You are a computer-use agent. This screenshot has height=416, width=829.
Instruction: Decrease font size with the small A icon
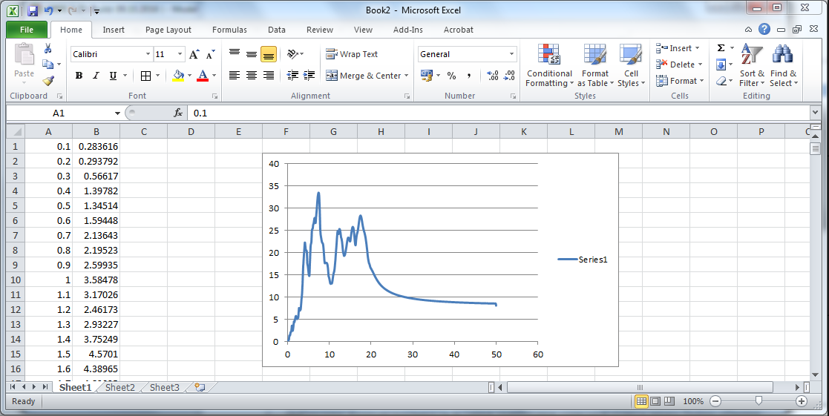point(211,54)
